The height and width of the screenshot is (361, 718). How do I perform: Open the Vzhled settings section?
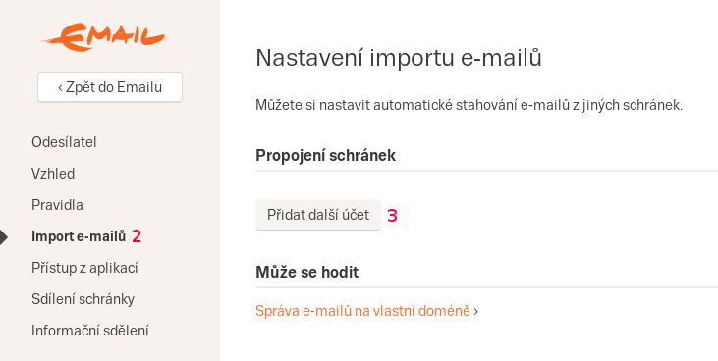[53, 174]
